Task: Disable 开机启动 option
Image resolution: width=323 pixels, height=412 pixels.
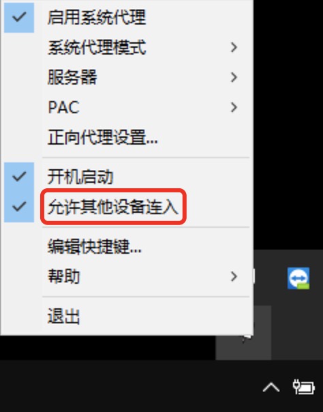Action: [x=19, y=177]
